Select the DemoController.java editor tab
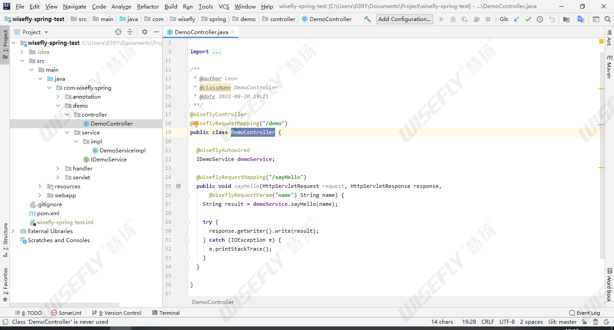 point(201,32)
